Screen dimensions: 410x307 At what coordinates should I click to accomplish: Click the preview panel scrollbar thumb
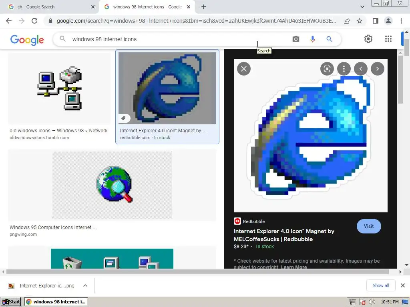[x=400, y=80]
